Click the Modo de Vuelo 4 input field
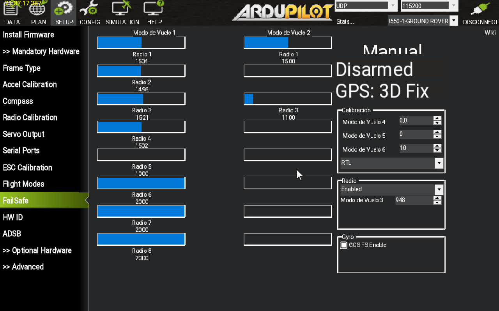499x311 pixels. [416, 121]
